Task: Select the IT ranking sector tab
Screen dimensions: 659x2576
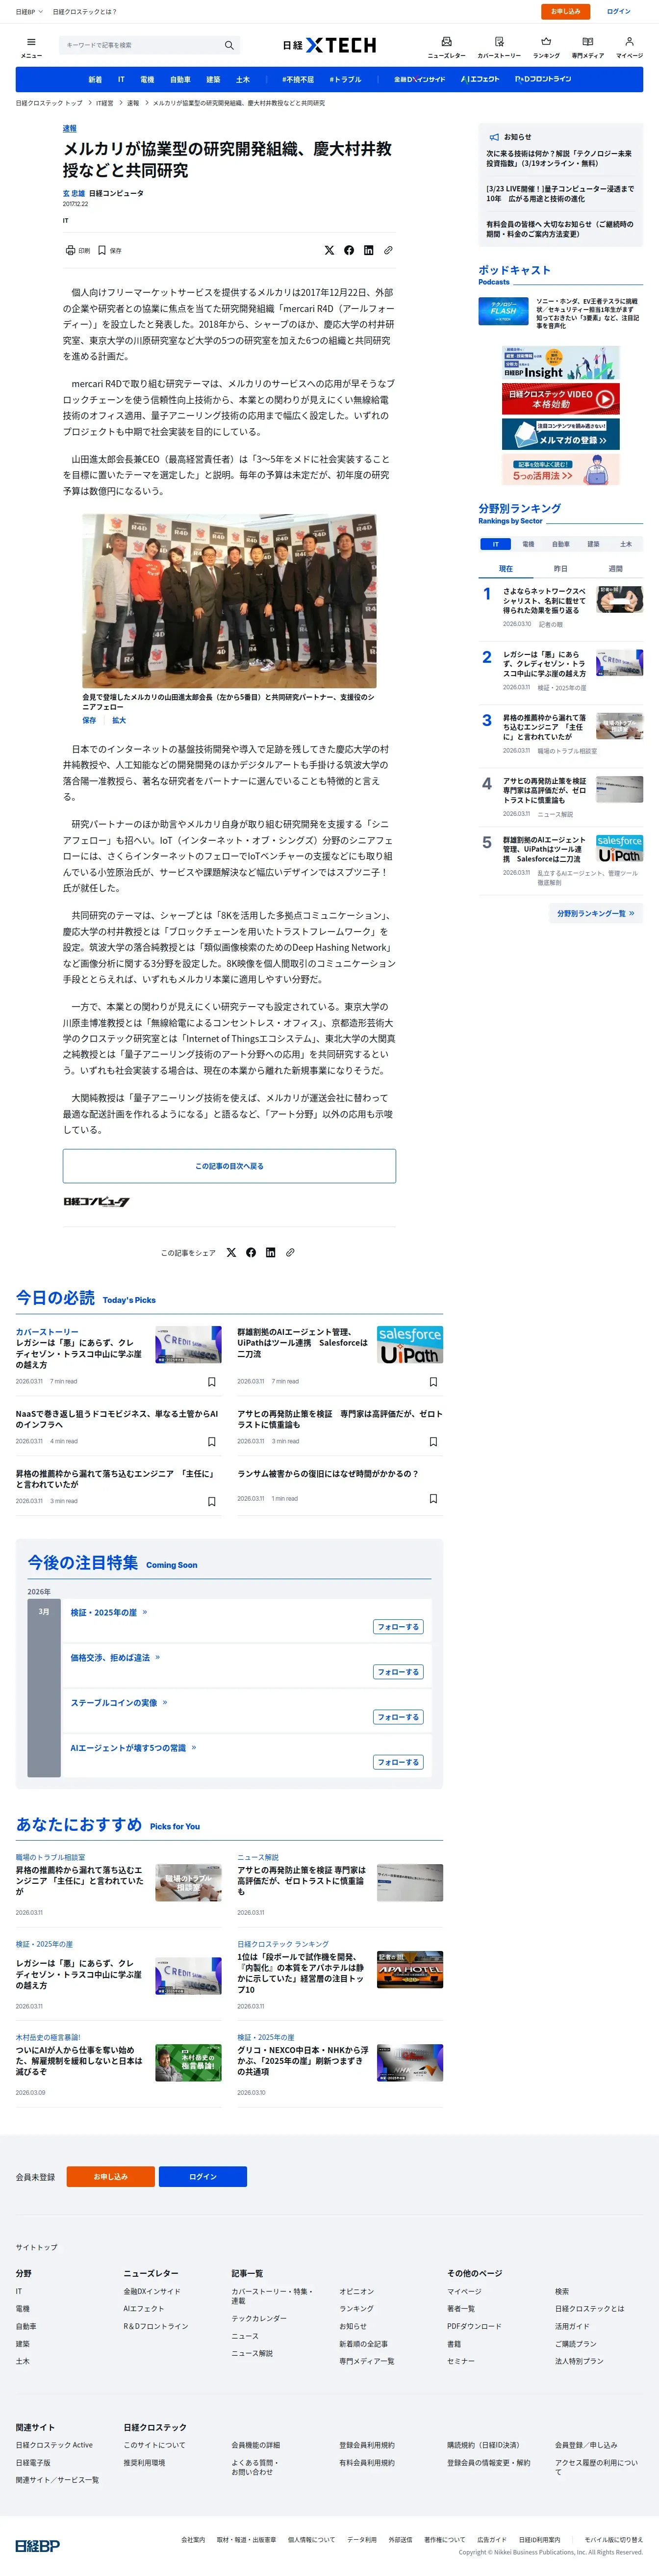Action: click(495, 544)
